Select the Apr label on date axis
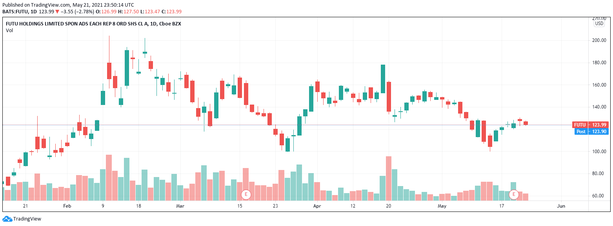The image size is (613, 226). click(317, 206)
